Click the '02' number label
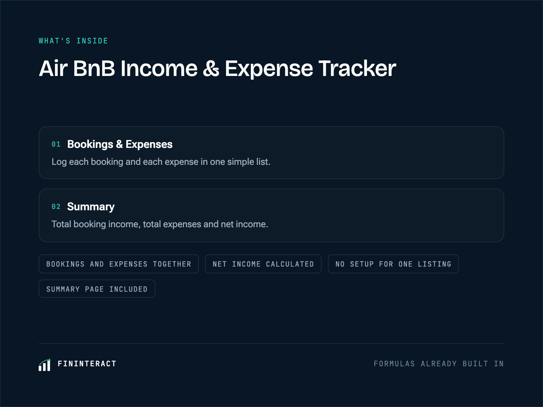The image size is (543, 407). [56, 207]
